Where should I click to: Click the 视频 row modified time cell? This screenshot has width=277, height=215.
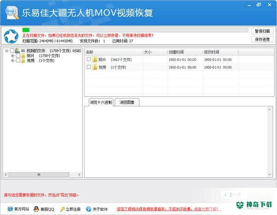tap(218, 67)
